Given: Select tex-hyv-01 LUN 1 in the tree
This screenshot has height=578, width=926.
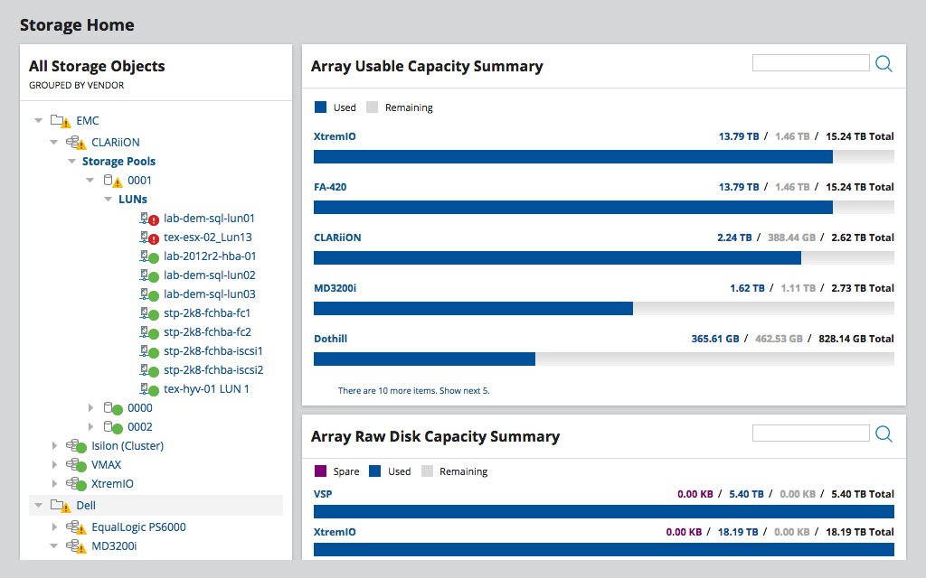Looking at the screenshot, I should pos(205,388).
